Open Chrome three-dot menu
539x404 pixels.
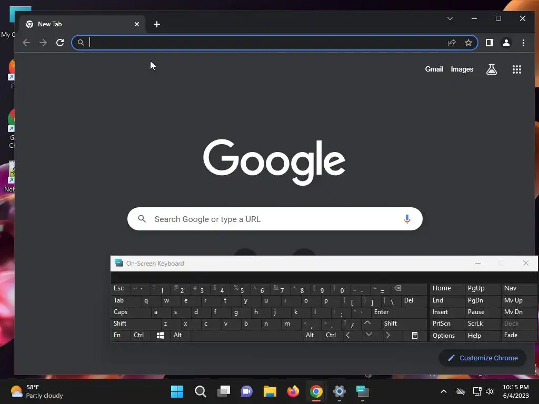(523, 43)
